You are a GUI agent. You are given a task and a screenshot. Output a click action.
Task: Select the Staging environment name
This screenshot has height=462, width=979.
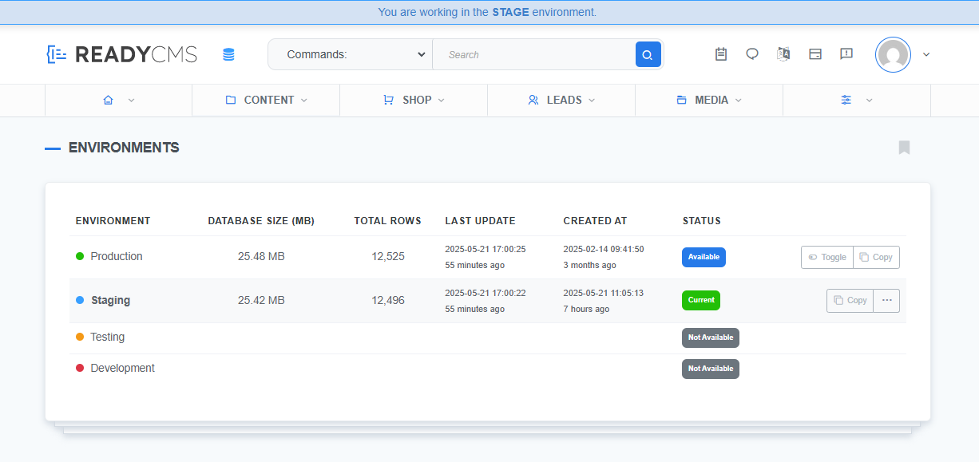111,301
